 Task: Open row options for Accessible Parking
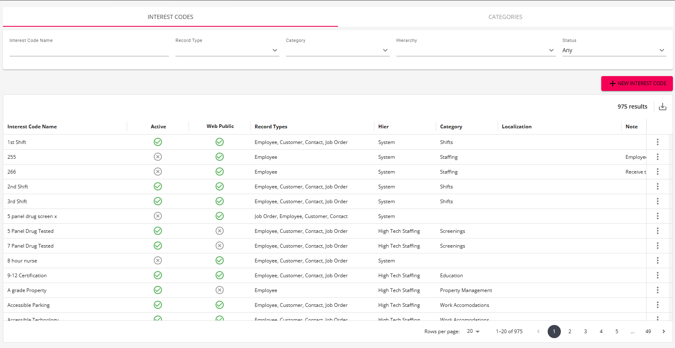[x=657, y=305]
